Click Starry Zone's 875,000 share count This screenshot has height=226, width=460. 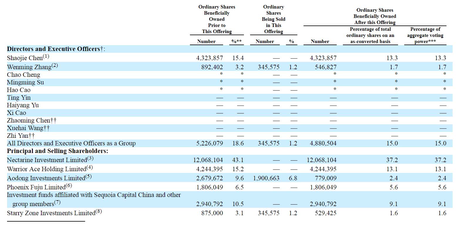click(x=212, y=213)
